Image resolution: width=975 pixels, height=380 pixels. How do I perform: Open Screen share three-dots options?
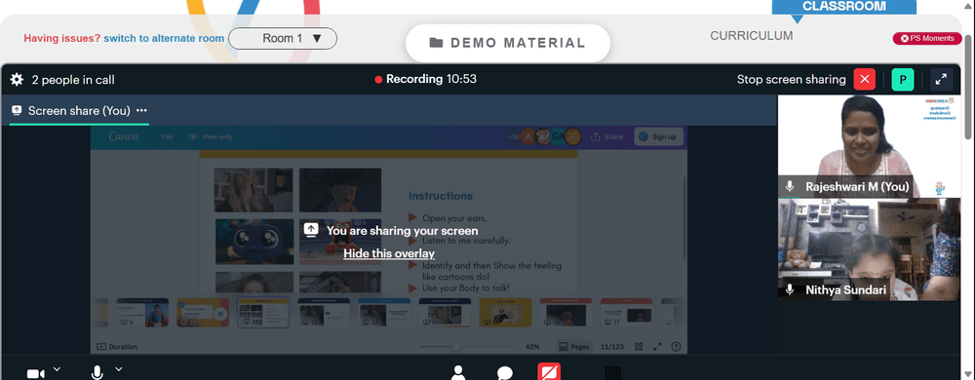[x=141, y=110]
